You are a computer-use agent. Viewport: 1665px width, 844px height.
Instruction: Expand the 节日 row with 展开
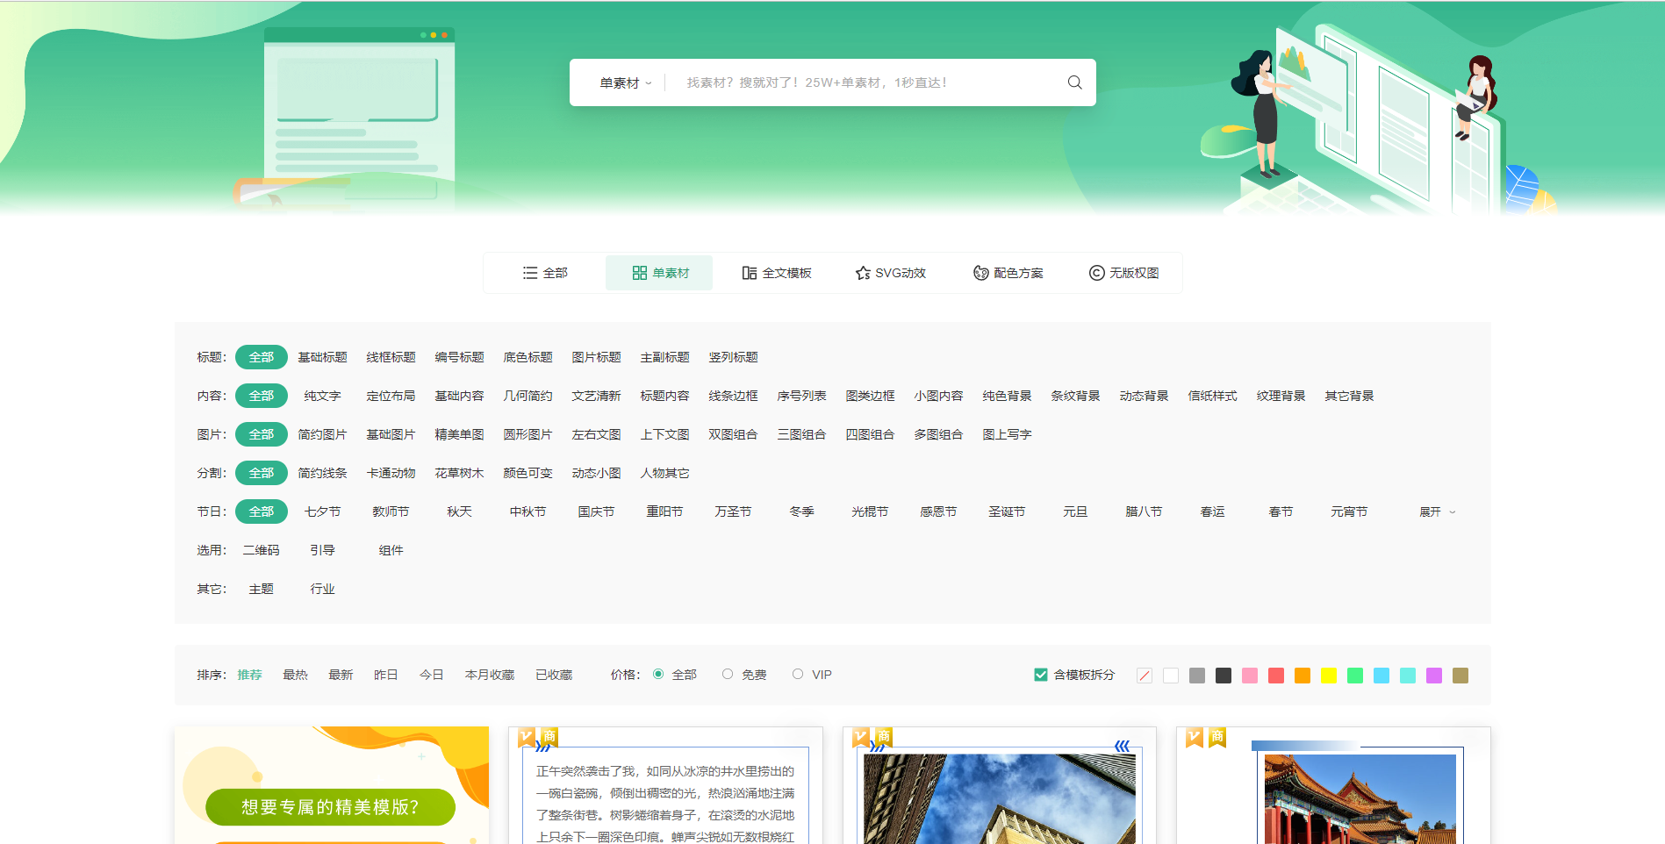click(x=1437, y=511)
